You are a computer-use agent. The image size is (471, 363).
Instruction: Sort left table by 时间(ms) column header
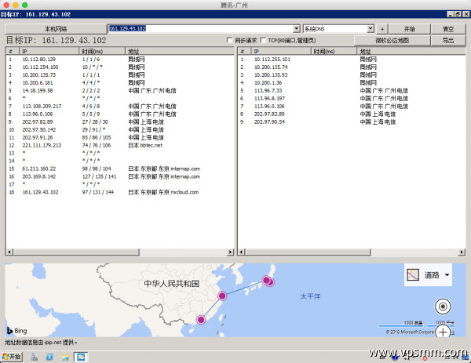(102, 51)
